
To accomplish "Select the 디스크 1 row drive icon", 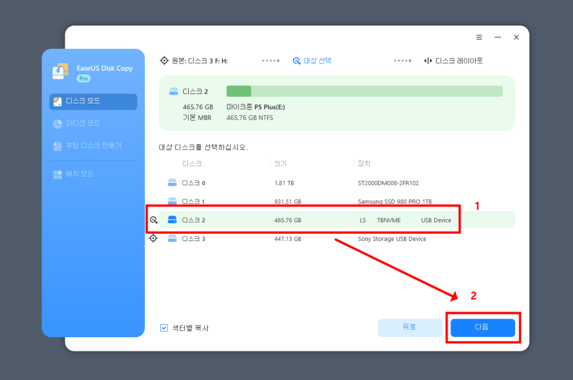I will 172,201.
